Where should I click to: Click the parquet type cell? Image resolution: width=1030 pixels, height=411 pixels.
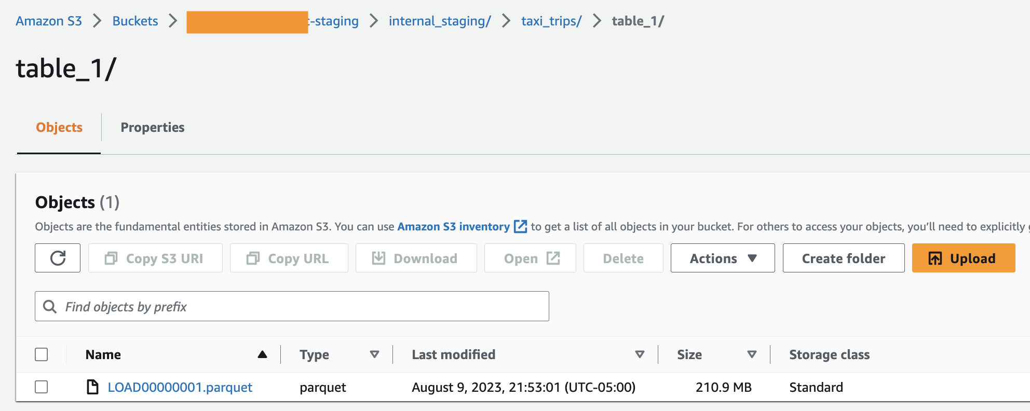click(x=323, y=388)
